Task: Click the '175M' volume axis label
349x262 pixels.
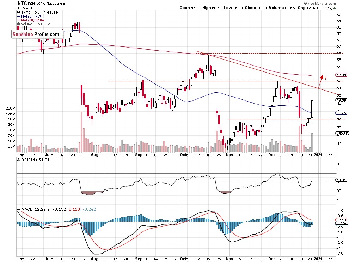Action: point(11,114)
